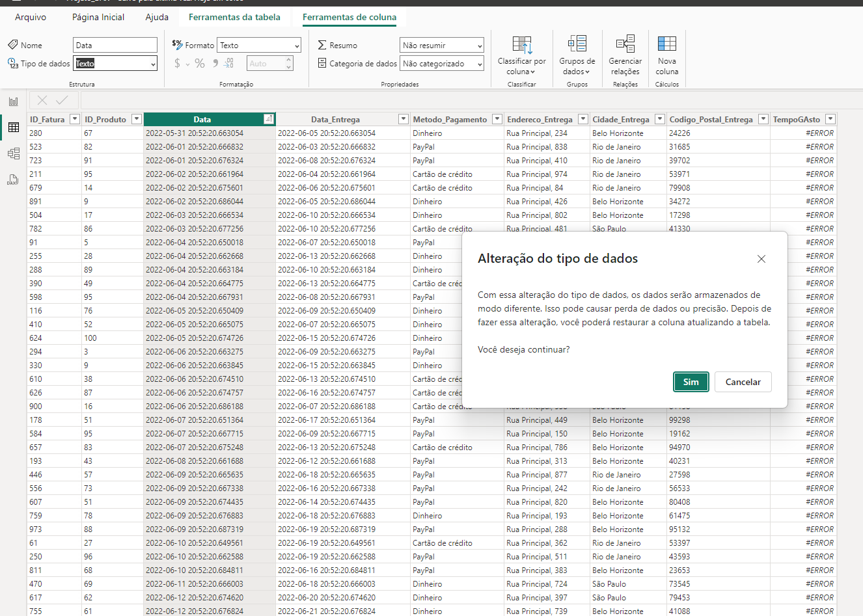Open the Data_Entrega column filter dropdown
Screen dimensions: 863x616
[404, 119]
